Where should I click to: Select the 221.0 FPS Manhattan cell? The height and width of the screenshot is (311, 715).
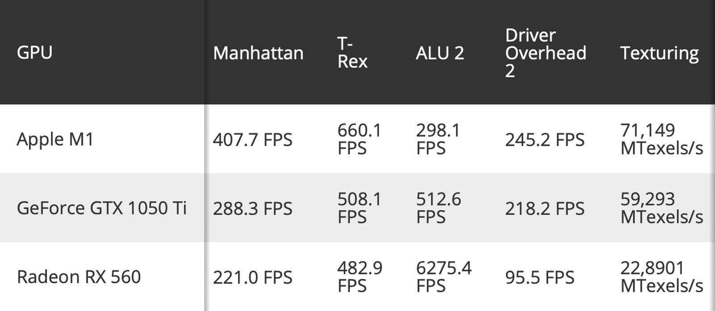click(252, 277)
